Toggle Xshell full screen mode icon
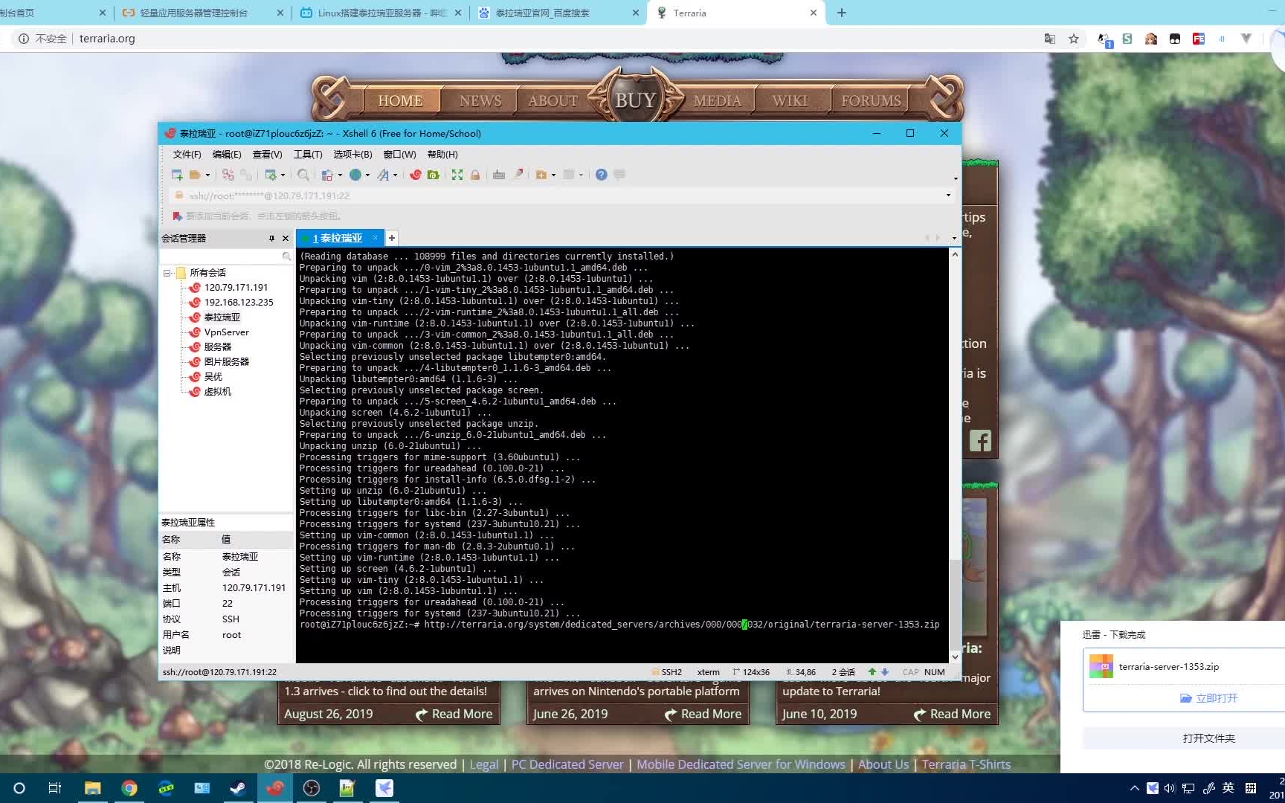Image resolution: width=1285 pixels, height=803 pixels. click(x=457, y=175)
